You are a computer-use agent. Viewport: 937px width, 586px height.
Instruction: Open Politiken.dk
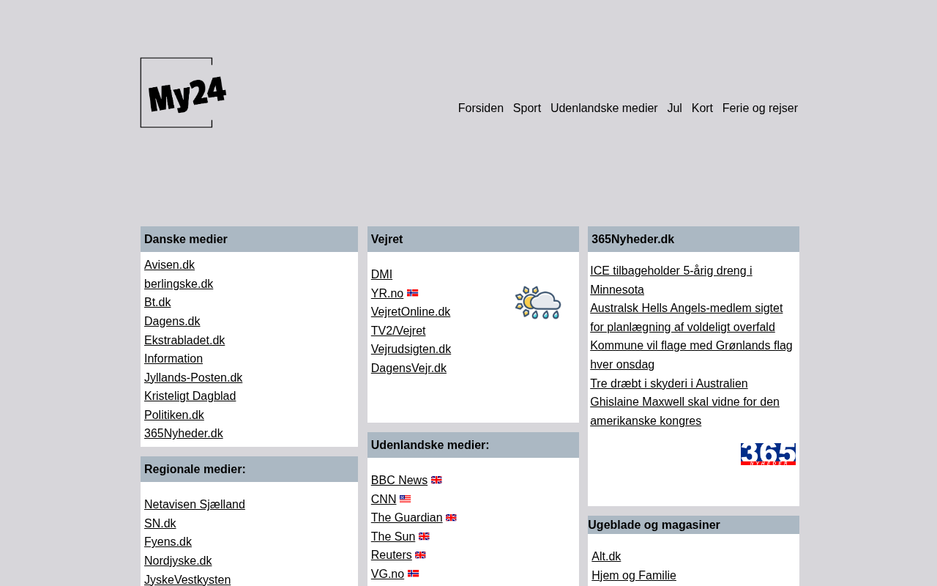[174, 415]
